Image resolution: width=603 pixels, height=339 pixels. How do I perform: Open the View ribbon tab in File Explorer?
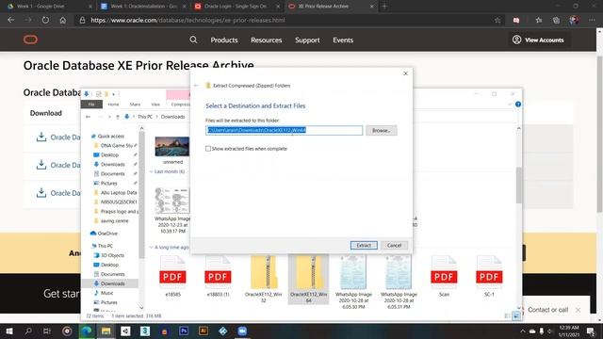tap(155, 105)
